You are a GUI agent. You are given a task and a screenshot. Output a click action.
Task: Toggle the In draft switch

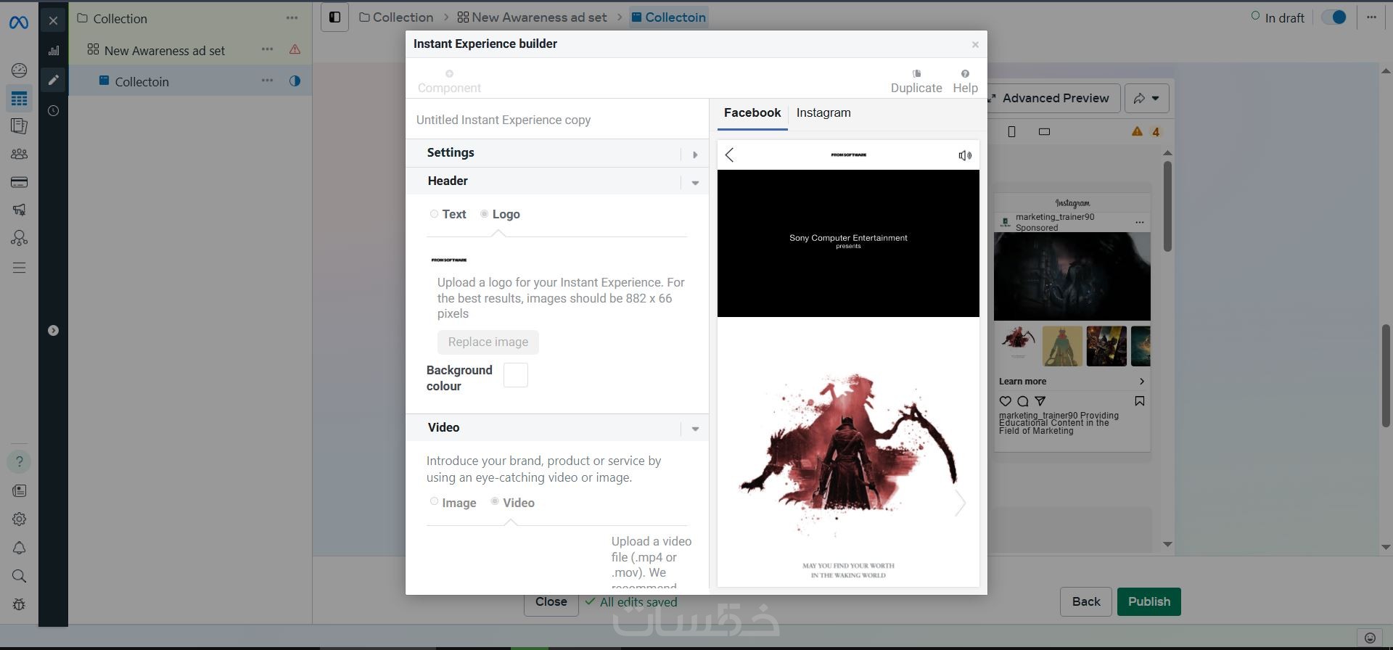pyautogui.click(x=1334, y=17)
